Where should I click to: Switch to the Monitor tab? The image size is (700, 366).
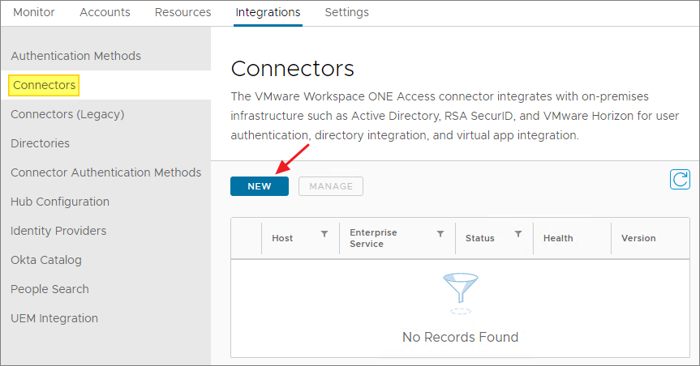point(34,12)
